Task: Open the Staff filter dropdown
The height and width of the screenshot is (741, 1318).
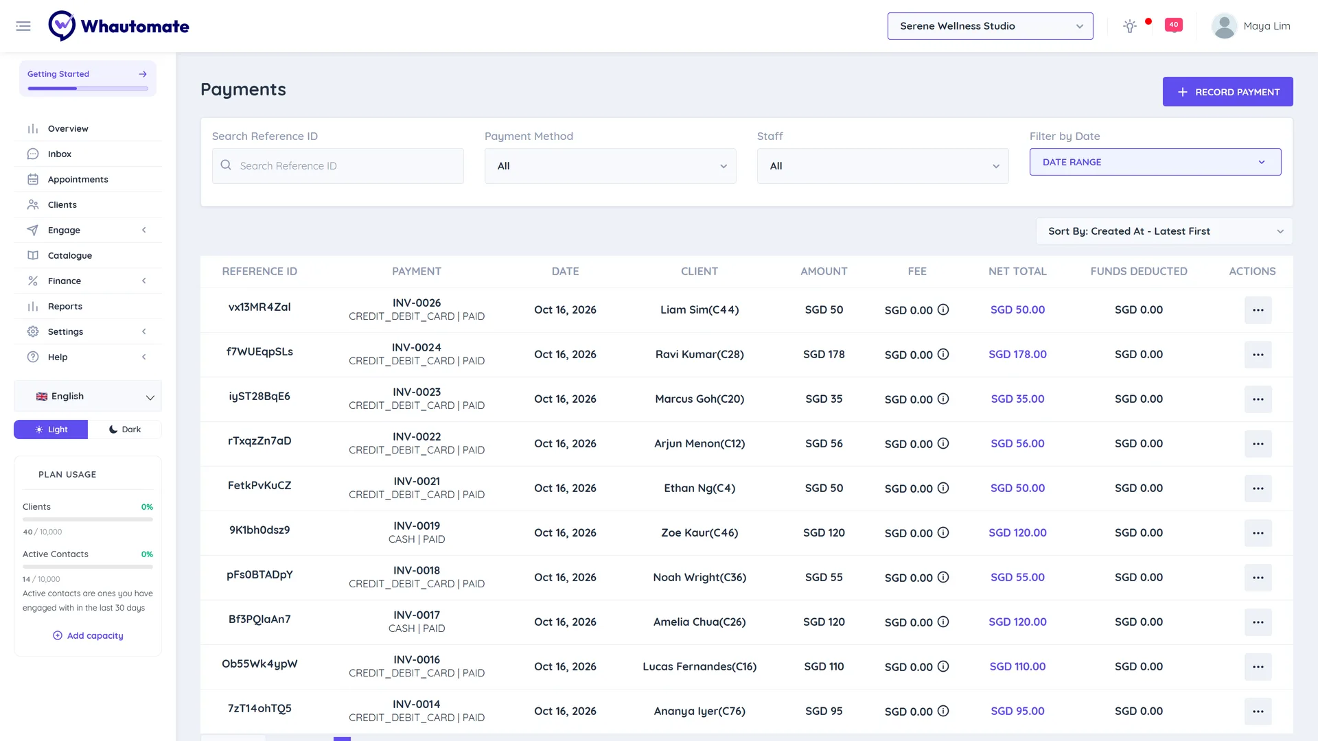Action: [x=883, y=166]
